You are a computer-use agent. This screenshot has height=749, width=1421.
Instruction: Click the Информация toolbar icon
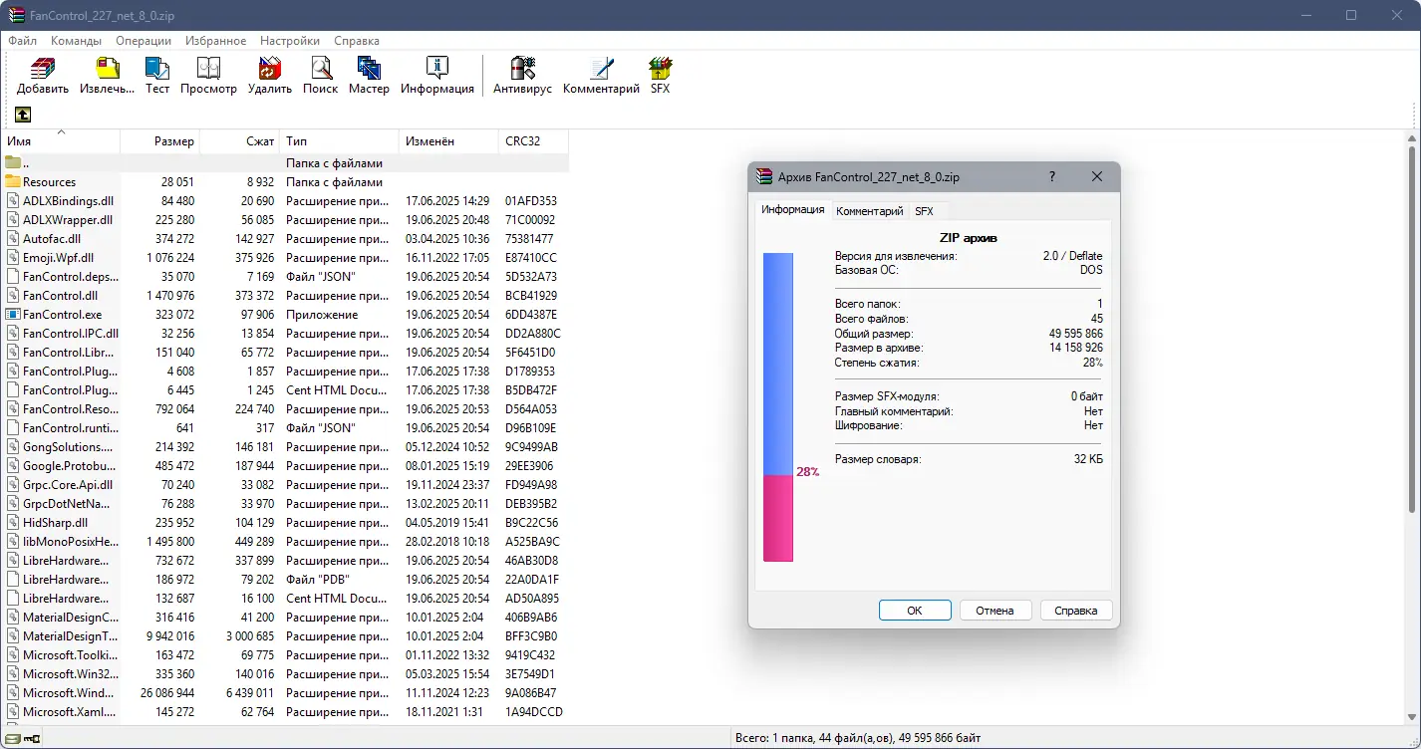click(437, 69)
